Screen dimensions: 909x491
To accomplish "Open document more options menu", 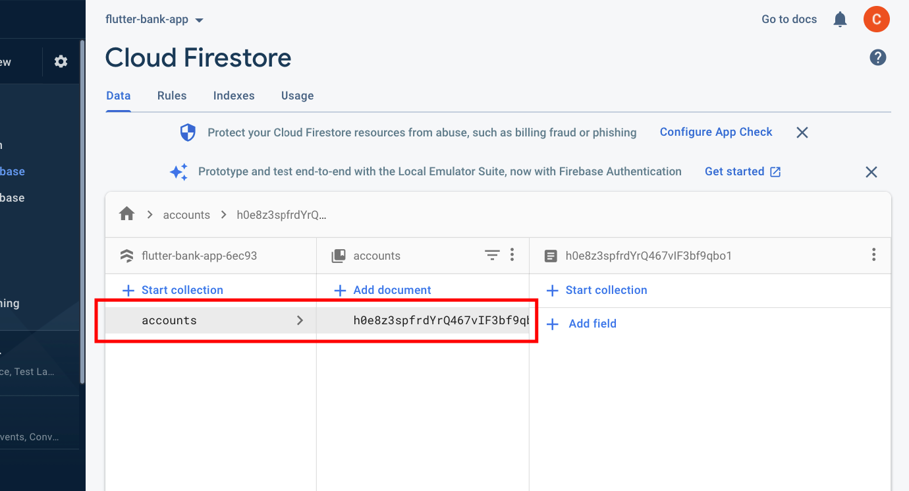I will click(873, 255).
